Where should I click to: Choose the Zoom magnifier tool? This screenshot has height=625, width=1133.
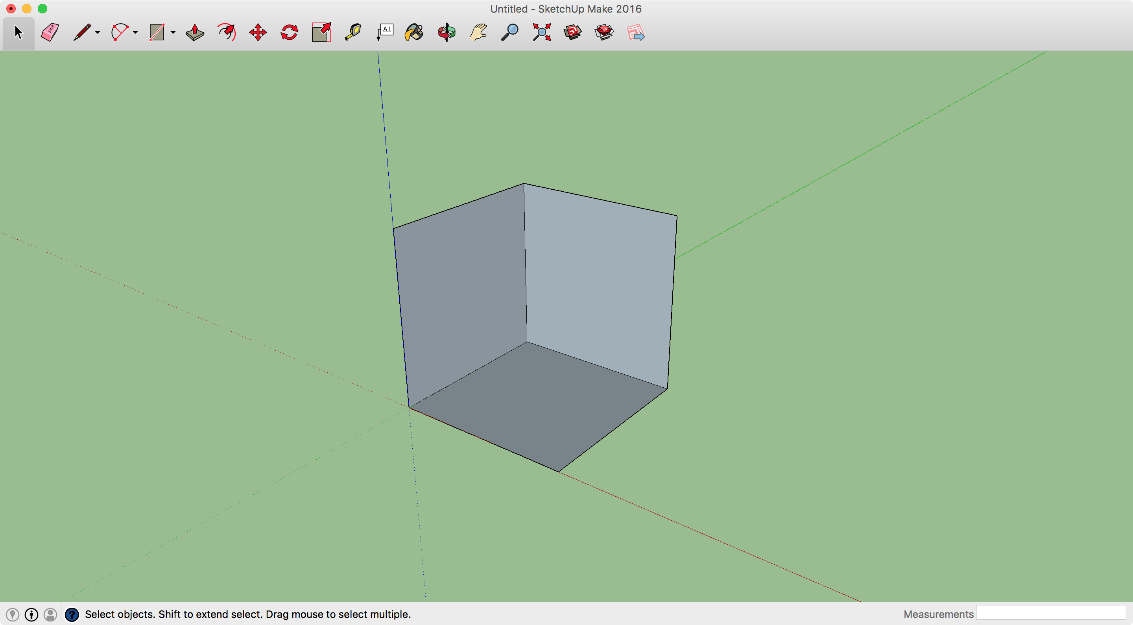[x=510, y=33]
